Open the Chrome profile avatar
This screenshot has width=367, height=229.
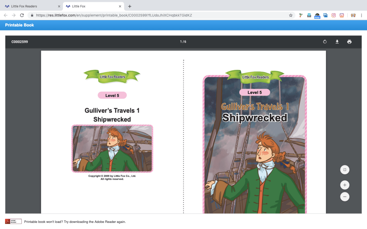pyautogui.click(x=353, y=15)
